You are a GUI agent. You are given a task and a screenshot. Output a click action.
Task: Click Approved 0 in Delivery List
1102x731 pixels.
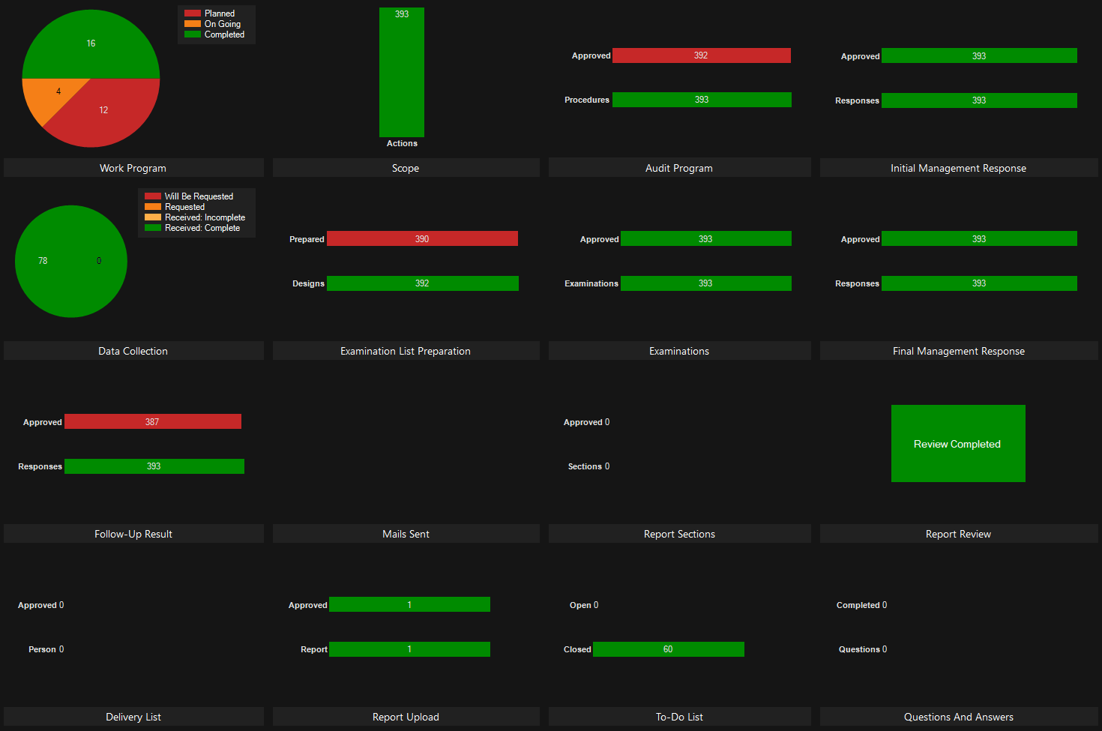pyautogui.click(x=61, y=605)
